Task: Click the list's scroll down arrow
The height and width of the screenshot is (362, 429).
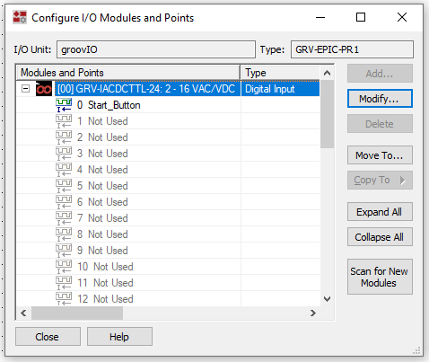Action: pyautogui.click(x=328, y=299)
